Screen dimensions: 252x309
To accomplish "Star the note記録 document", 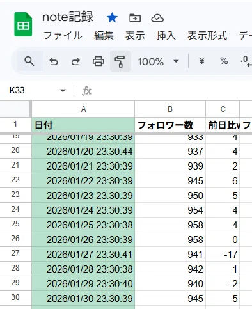I will pos(112,18).
